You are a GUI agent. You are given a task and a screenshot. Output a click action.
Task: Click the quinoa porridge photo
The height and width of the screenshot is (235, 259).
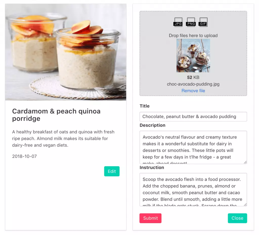[66, 52]
